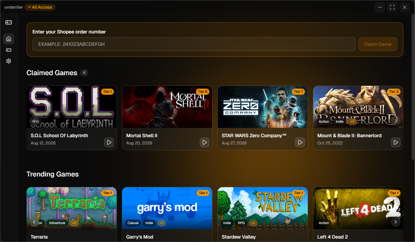
Task: Click the Aug 20, 2026 date
Action: 139,143
